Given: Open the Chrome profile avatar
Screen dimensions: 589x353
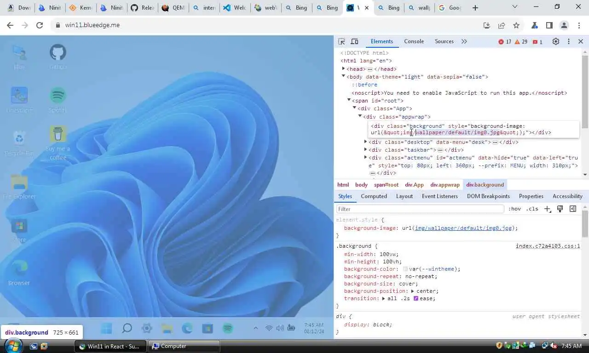Looking at the screenshot, I should (x=564, y=25).
